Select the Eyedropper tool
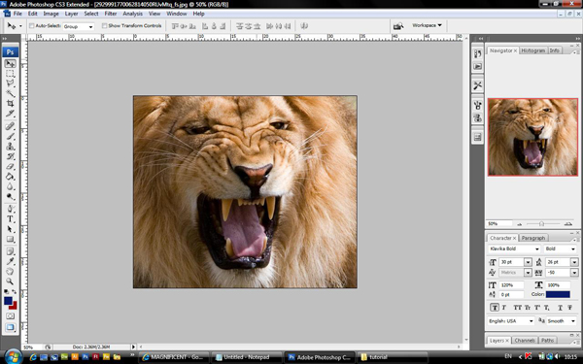583x364 pixels. [10, 261]
